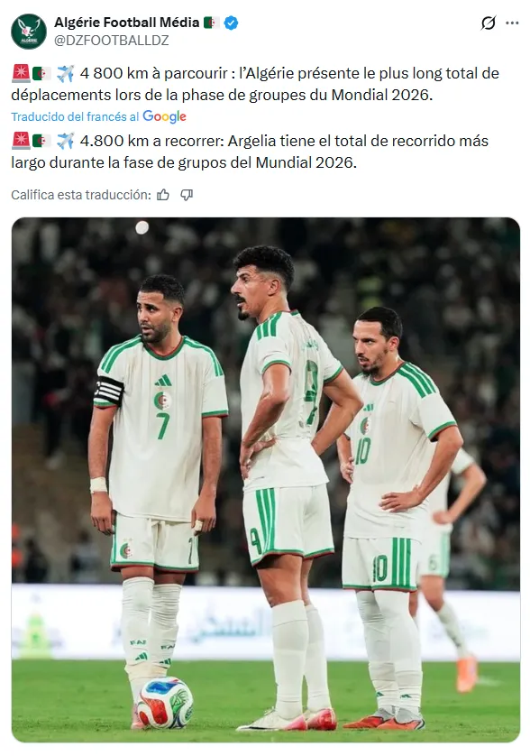Open the players photo attachment
The height and width of the screenshot is (756, 530).
(266, 480)
